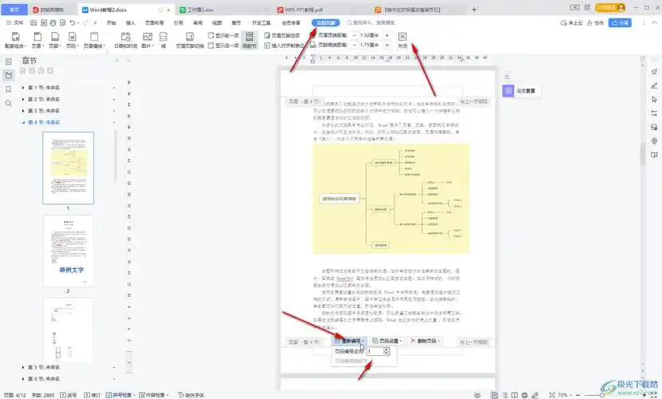Increase page number start value spinner up
This screenshot has width=662, height=399.
[x=386, y=350]
